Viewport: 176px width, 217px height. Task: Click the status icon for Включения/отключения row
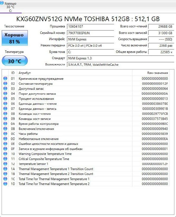(x=5, y=129)
